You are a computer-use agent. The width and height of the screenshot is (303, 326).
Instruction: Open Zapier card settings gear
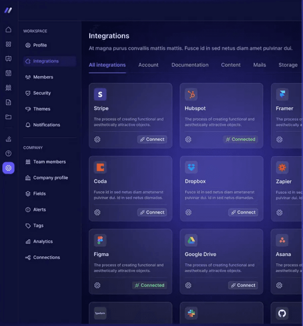click(279, 213)
